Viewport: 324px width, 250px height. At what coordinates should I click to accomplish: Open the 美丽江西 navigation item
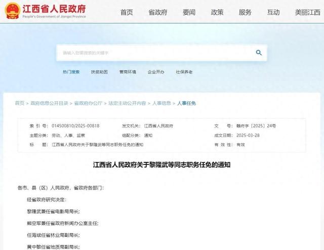[x=307, y=12]
